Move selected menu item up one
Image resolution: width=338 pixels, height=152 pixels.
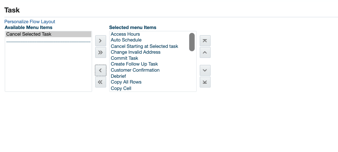(x=205, y=53)
